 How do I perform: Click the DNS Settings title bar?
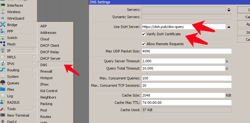tap(169, 2)
